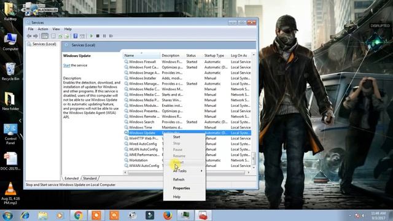This screenshot has width=393, height=221.
Task: Toggle the Show/Hide Console Tree toolbar icon
Action: (x=45, y=36)
